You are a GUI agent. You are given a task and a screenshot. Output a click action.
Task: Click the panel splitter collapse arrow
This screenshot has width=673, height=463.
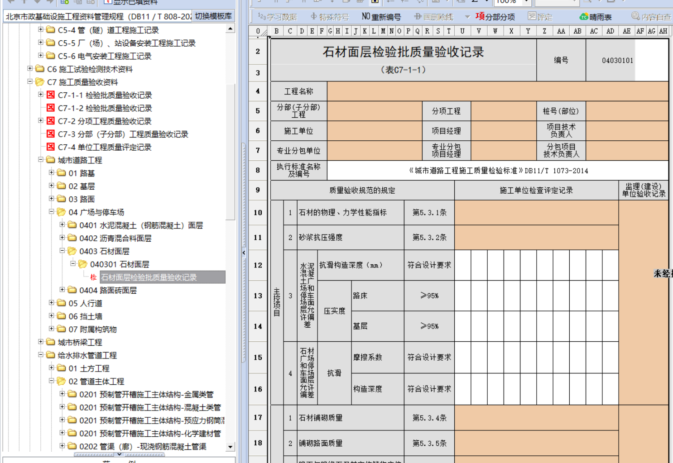pyautogui.click(x=244, y=253)
